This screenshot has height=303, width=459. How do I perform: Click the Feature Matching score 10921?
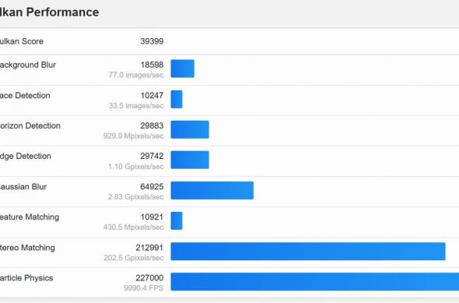pyautogui.click(x=152, y=217)
